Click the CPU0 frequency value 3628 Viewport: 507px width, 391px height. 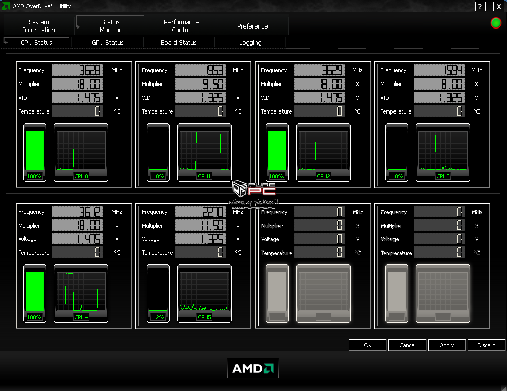[77, 70]
